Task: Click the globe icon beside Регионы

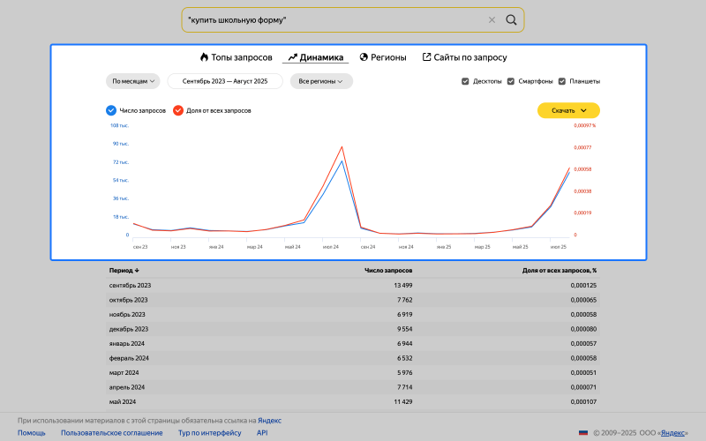Action: point(364,57)
